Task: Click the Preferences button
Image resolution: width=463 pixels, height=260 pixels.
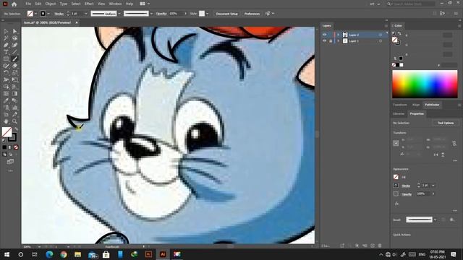Action: 252,14
